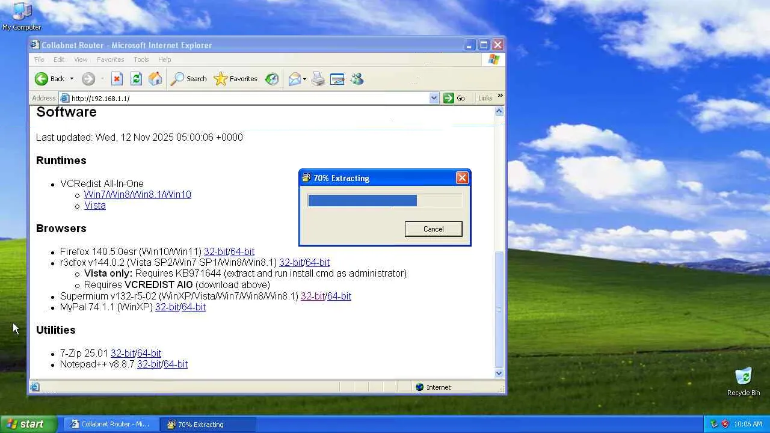Click the green Go arrow button
The height and width of the screenshot is (433, 770).
pos(449,98)
